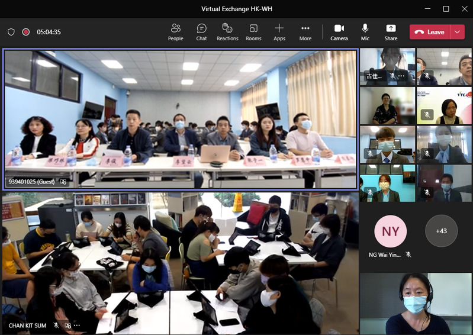Open more options for CHAN KIT SUM
473x335 pixels.
[77, 326]
